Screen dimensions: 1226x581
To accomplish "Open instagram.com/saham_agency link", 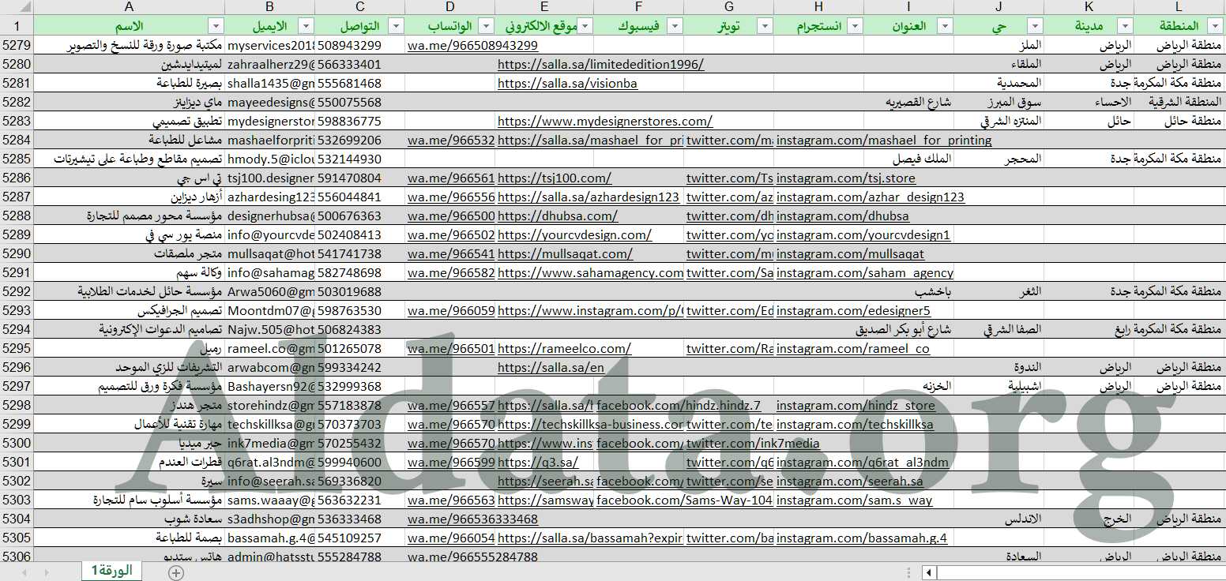I will click(865, 273).
